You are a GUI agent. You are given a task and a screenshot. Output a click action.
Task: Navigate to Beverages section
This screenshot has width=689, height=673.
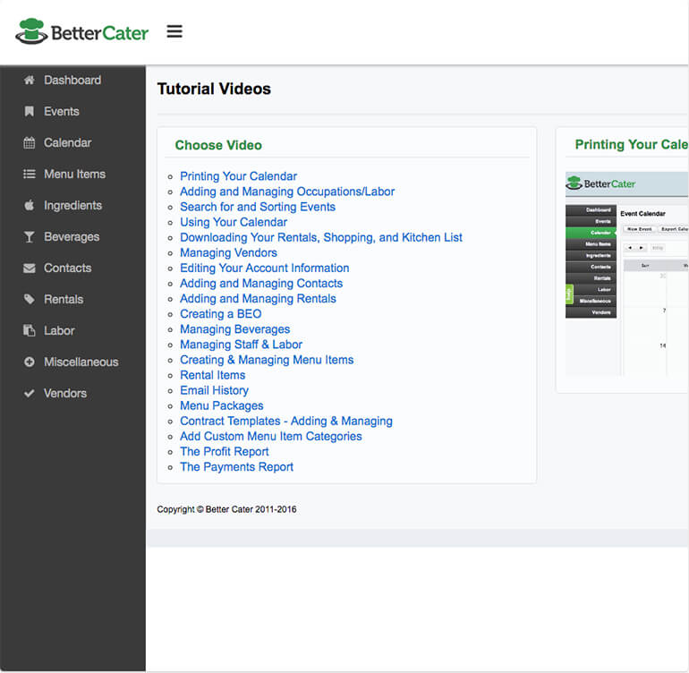tap(72, 237)
